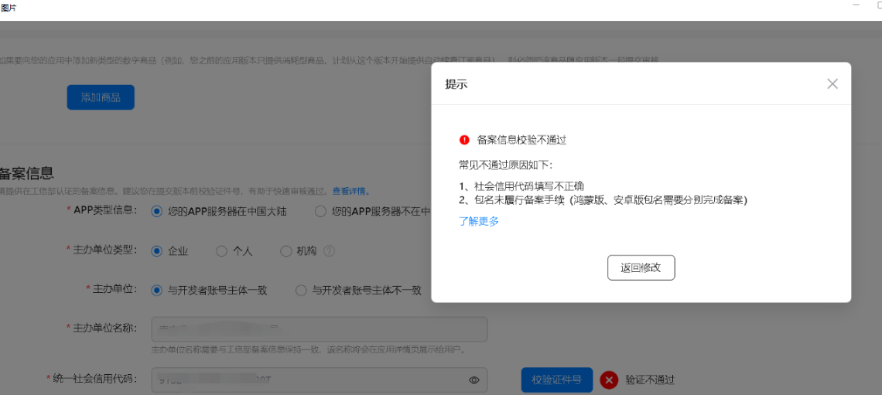Image resolution: width=882 pixels, height=395 pixels.
Task: Open the 了解更多 link
Action: point(479,221)
